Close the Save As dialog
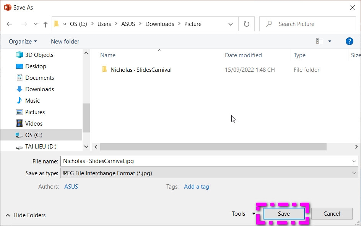 [353, 7]
